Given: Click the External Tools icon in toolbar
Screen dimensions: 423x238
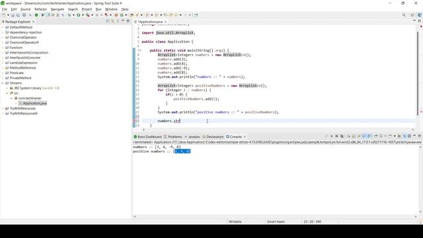Looking at the screenshot, I should [106, 15].
